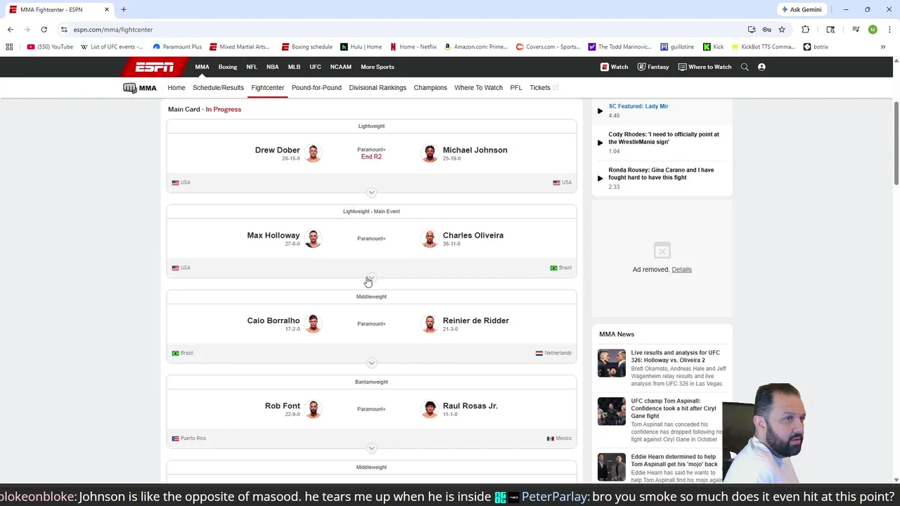Expand the Font vs Rosas Jr. fight details
The height and width of the screenshot is (506, 900).
coord(371,448)
